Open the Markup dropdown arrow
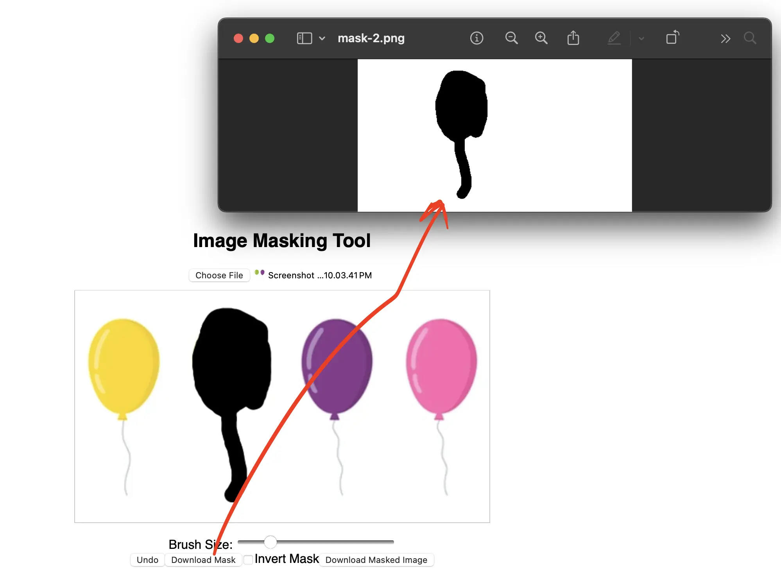 coord(641,38)
